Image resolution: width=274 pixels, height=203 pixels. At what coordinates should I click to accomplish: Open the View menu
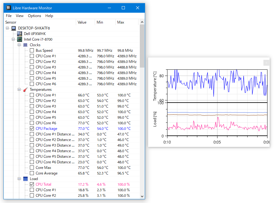click(x=20, y=16)
